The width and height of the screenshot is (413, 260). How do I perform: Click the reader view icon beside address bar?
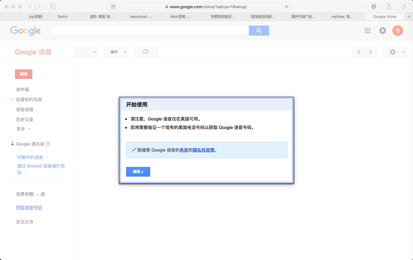coord(113,7)
